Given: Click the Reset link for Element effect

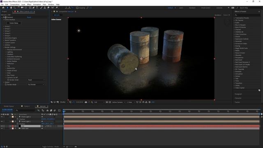Looking at the screenshot, I should [x=29, y=17].
